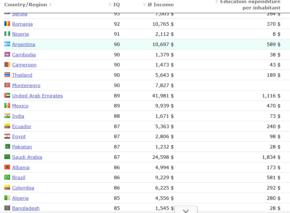Click the Ecuador flag icon

pos(7,126)
